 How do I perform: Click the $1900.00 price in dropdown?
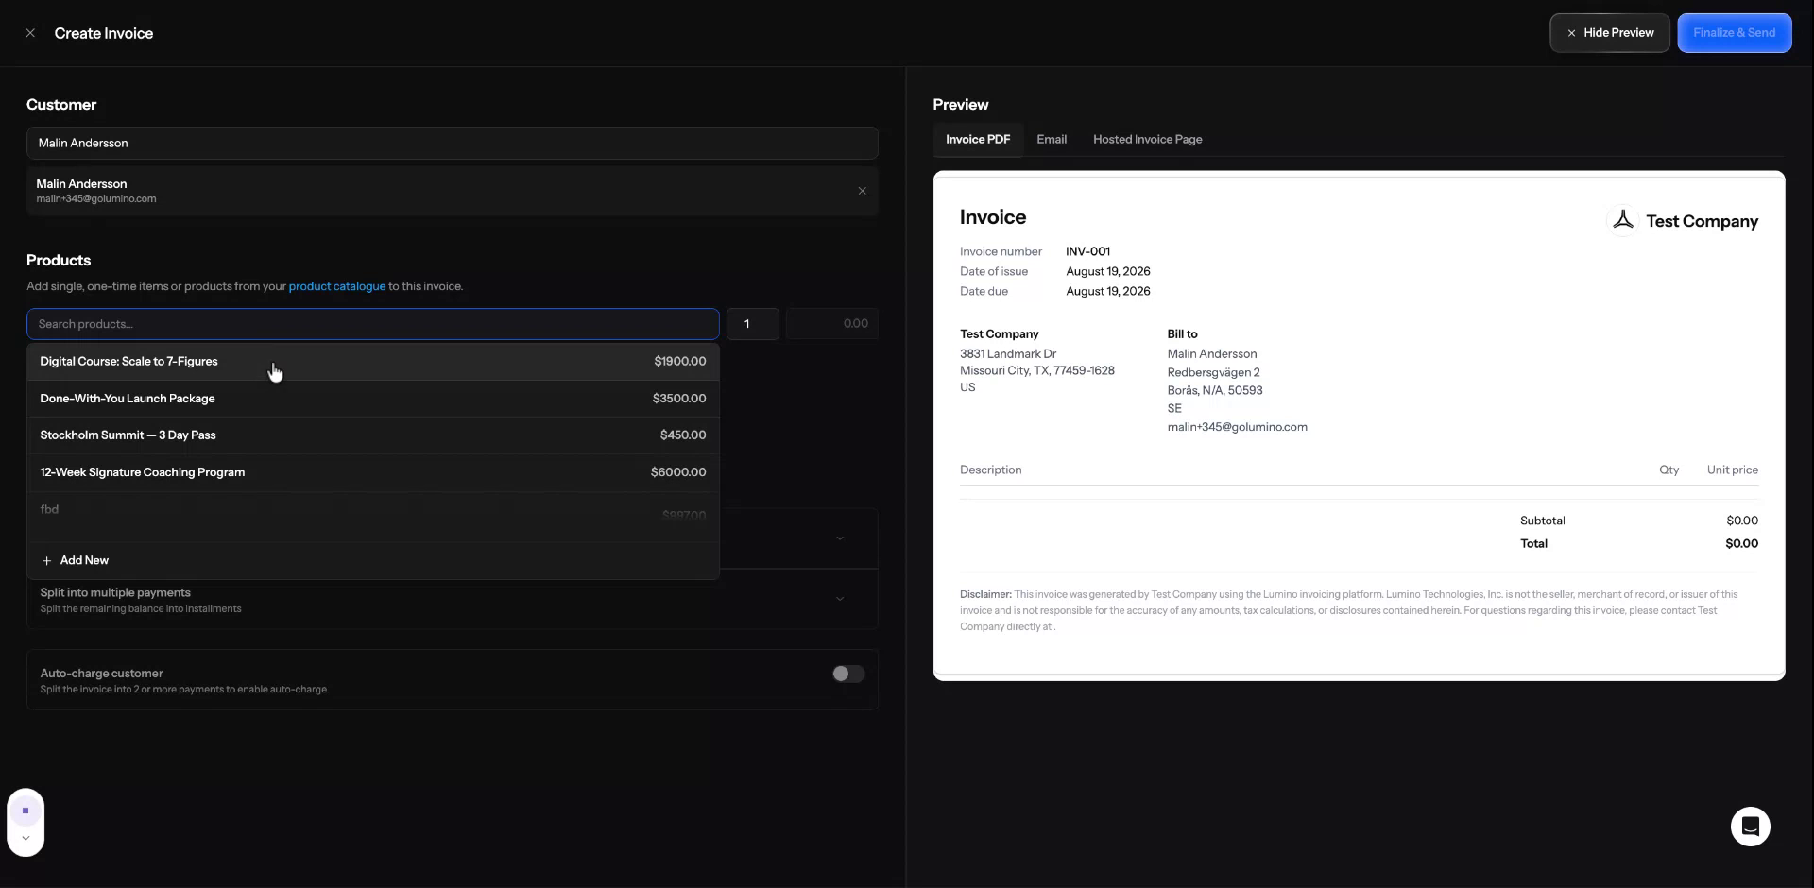click(679, 362)
